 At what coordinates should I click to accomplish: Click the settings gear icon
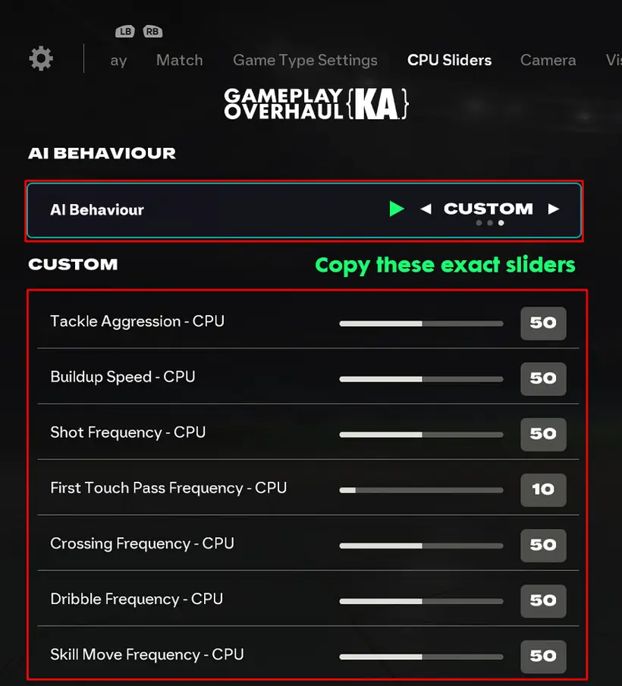click(x=41, y=59)
